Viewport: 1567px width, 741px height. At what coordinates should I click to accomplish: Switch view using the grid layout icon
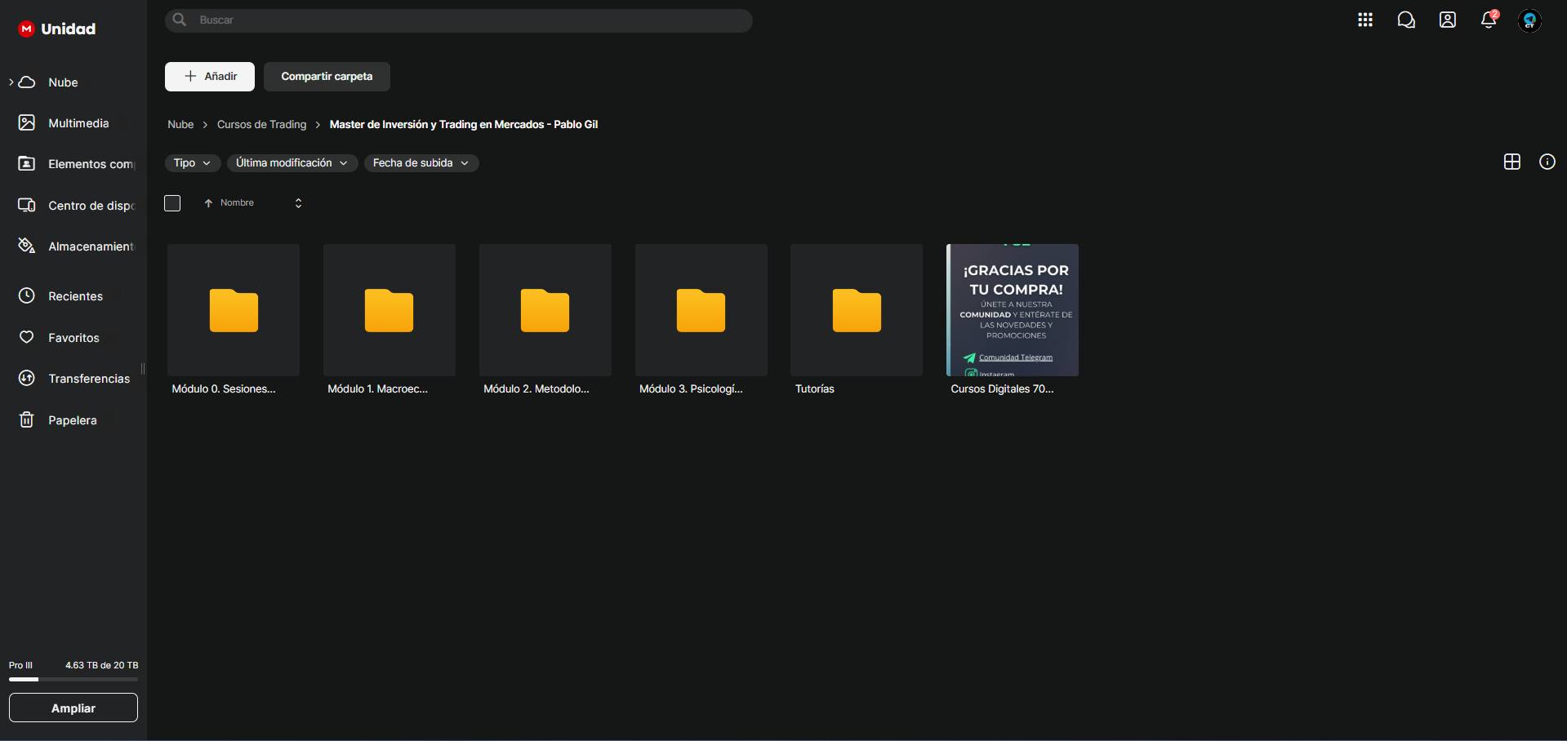click(1512, 162)
